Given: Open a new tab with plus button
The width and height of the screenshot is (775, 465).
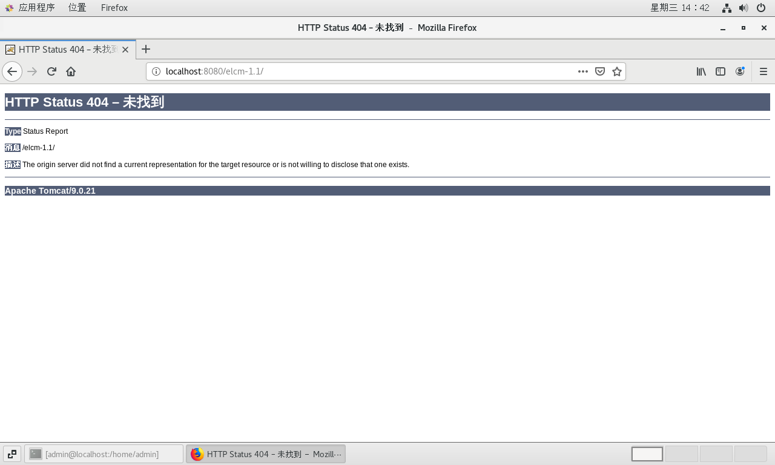Looking at the screenshot, I should point(146,50).
